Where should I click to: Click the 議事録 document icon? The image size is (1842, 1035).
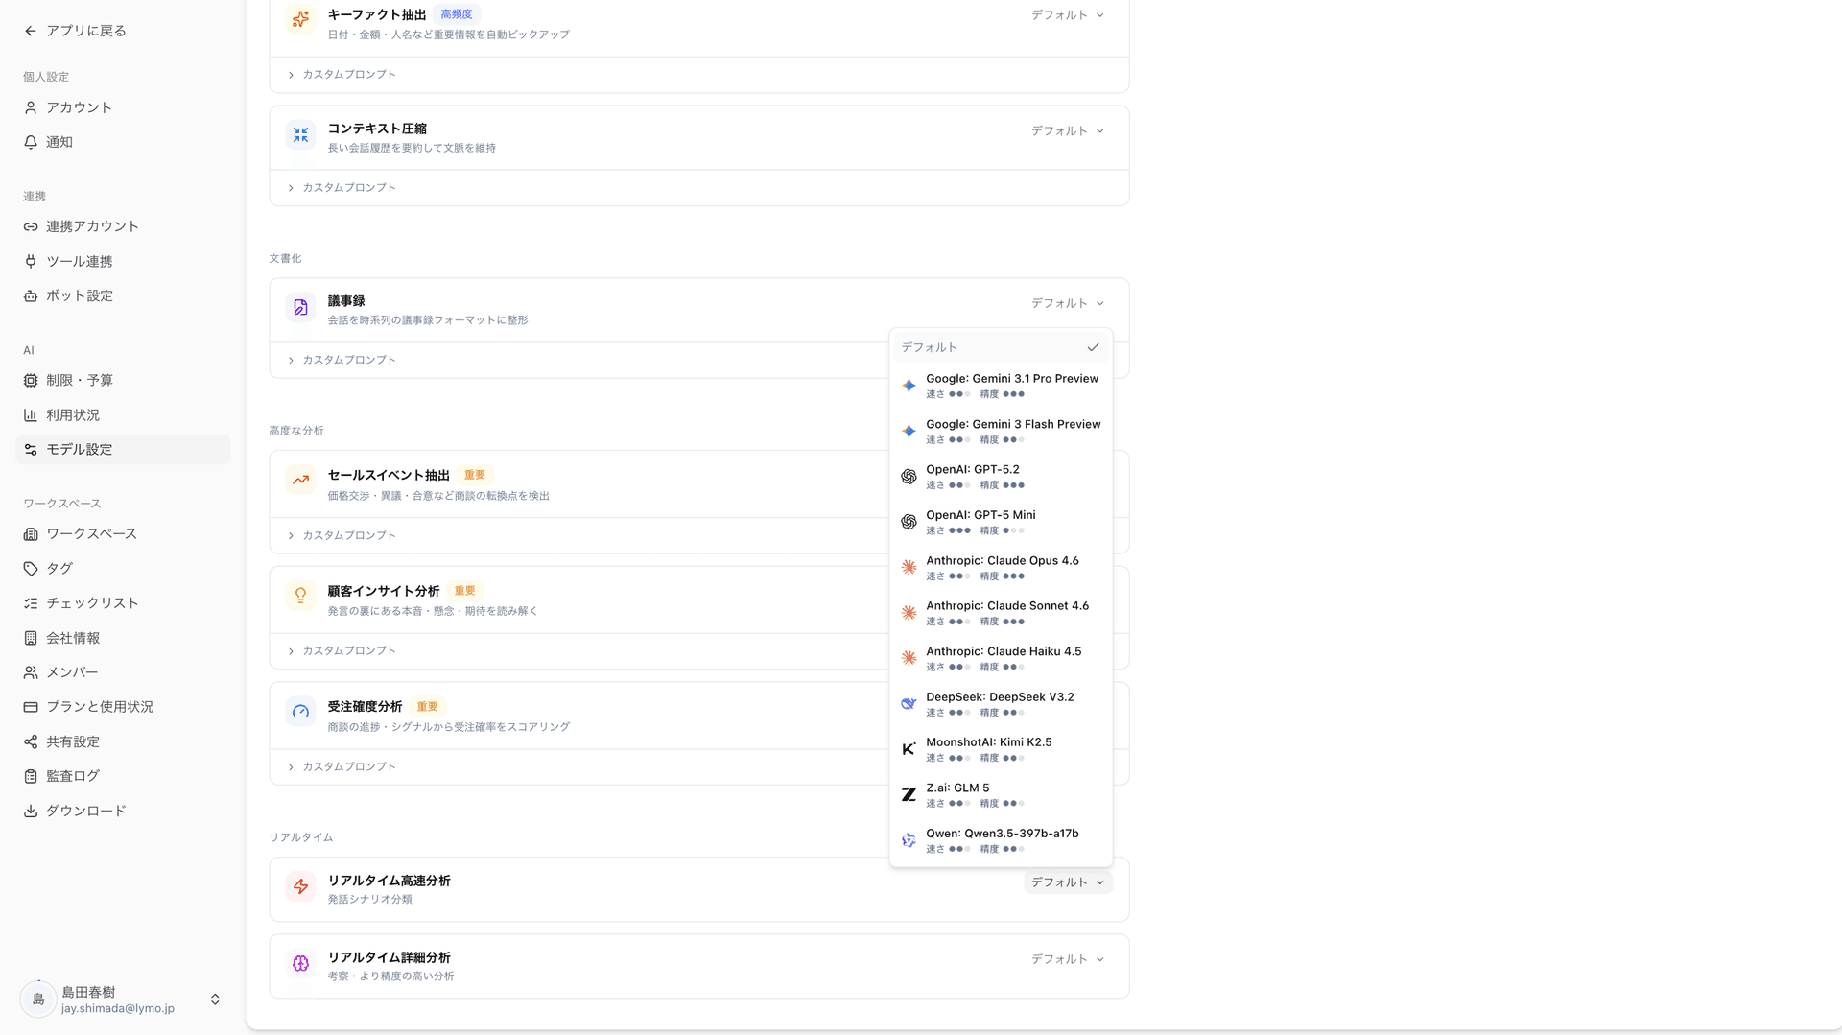point(300,308)
